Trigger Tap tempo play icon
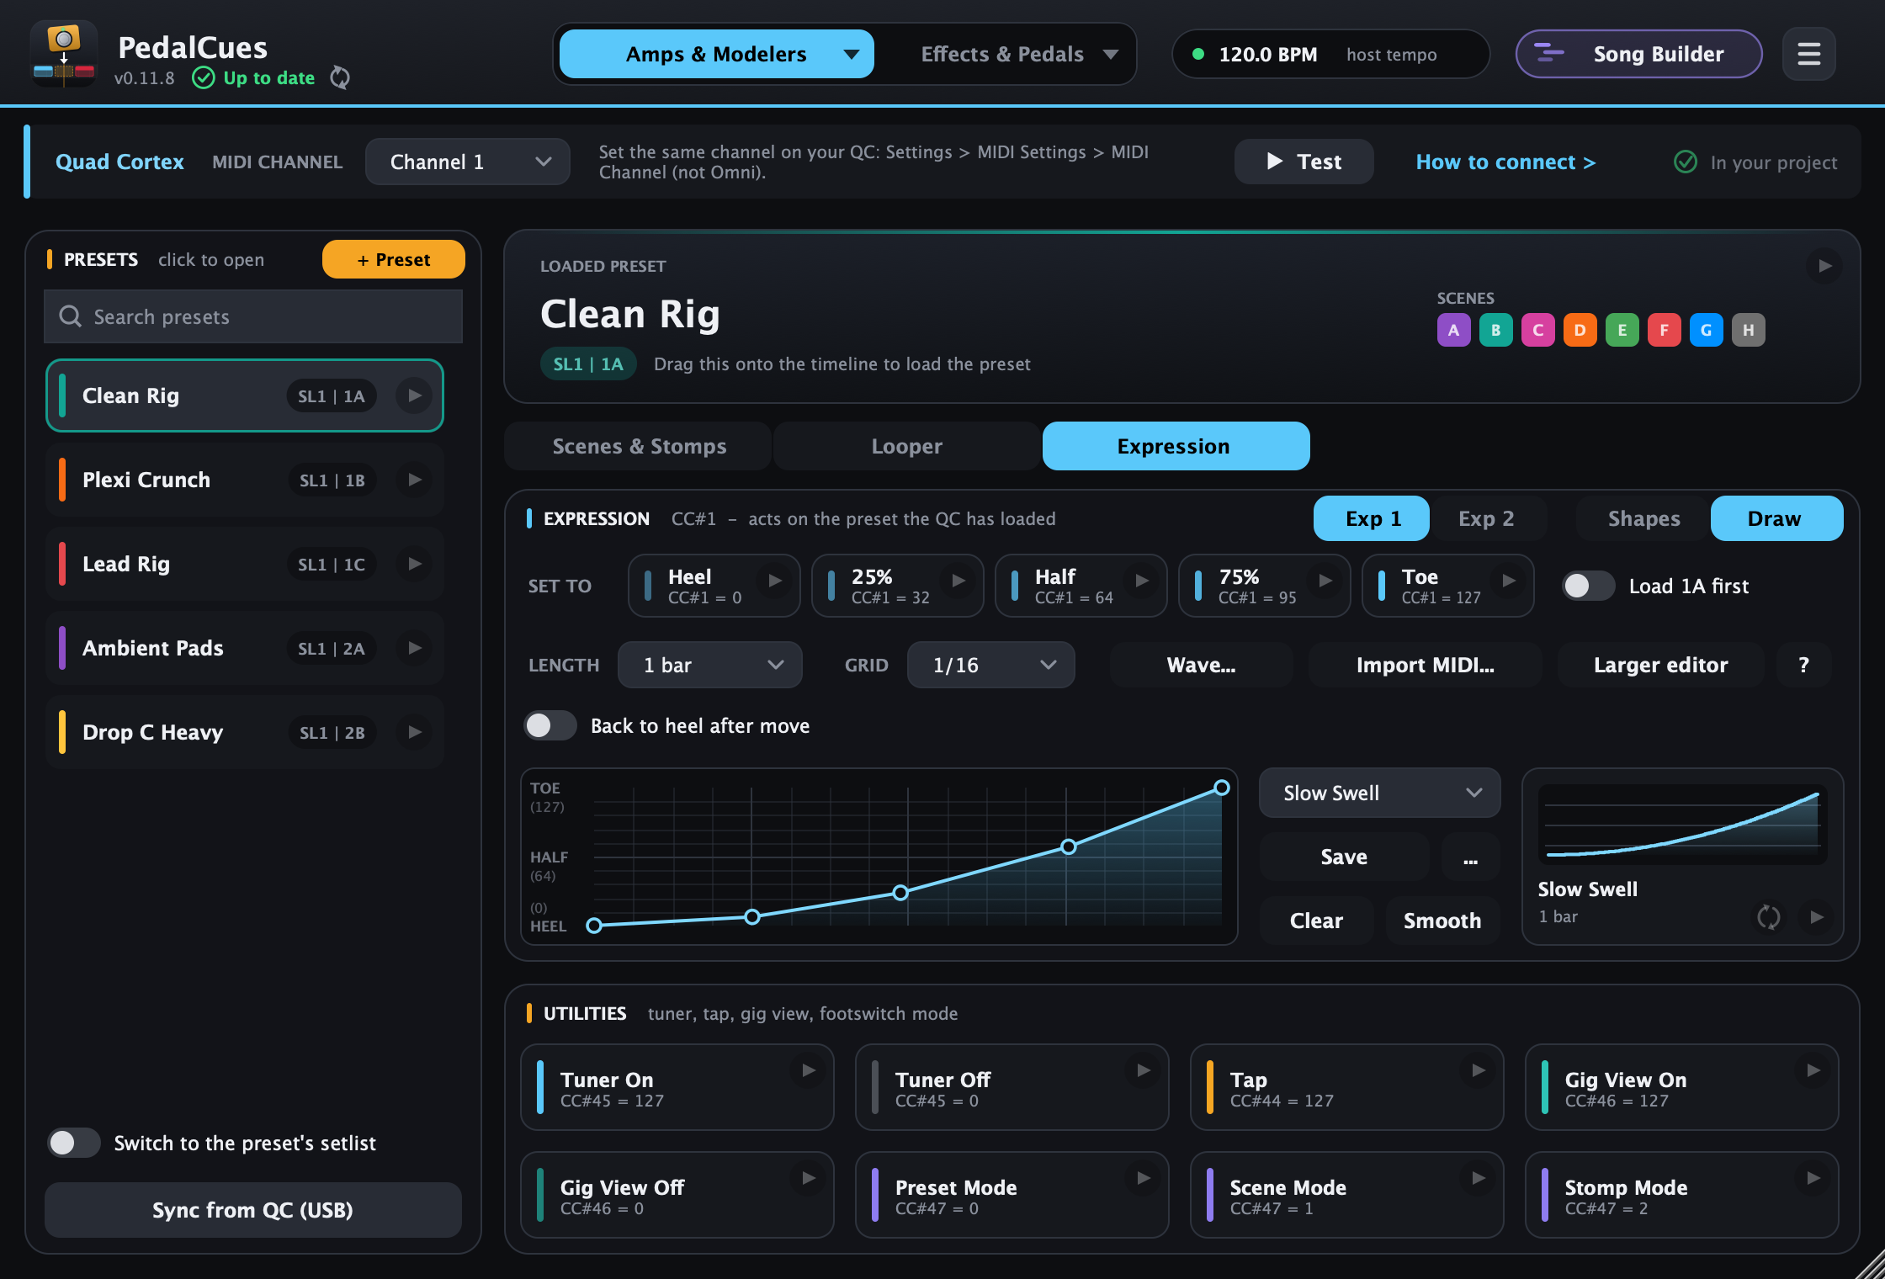 click(1479, 1070)
